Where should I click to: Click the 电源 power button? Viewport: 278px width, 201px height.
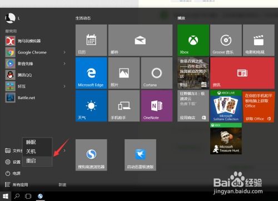pyautogui.click(x=13, y=173)
